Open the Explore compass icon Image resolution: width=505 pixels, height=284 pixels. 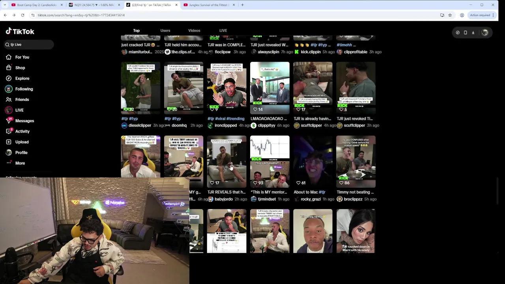9,78
